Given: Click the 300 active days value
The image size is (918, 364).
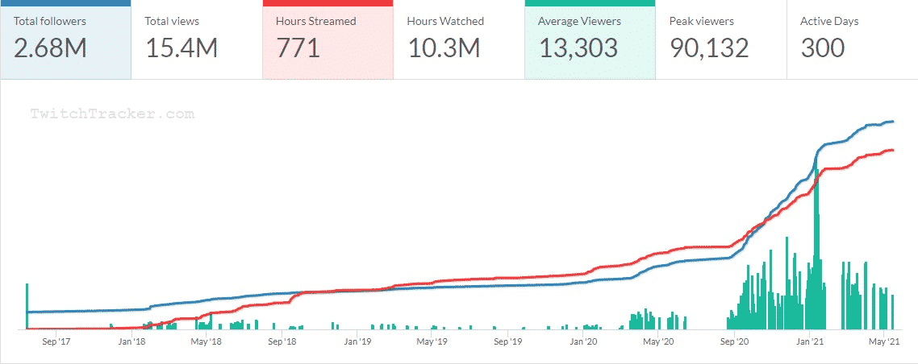Looking at the screenshot, I should 823,48.
